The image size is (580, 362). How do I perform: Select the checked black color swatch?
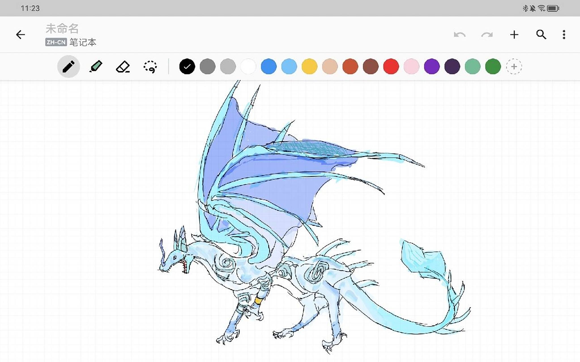(x=187, y=67)
